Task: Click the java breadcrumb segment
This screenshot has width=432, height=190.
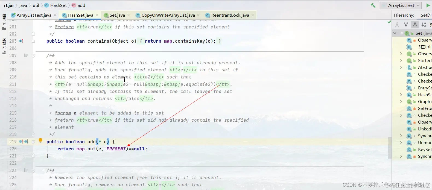Action: coord(23,5)
